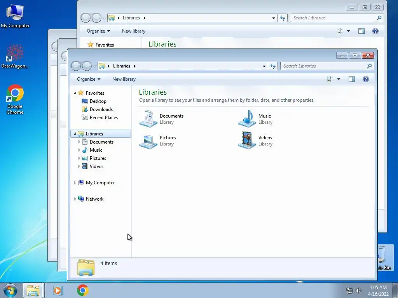Expand the Network tree node
398x298 pixels.
click(75, 199)
